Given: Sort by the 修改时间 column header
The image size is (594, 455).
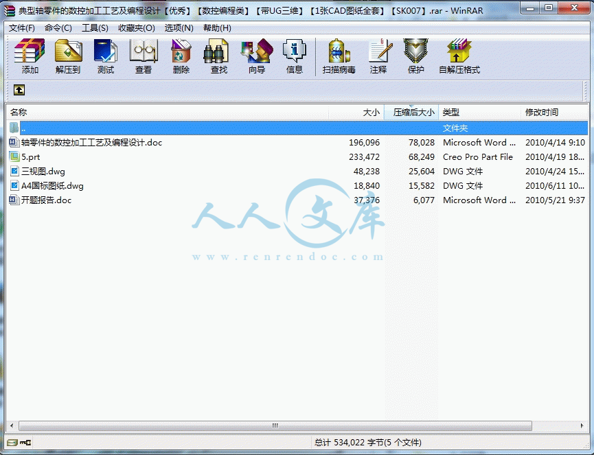Looking at the screenshot, I should click(x=555, y=112).
